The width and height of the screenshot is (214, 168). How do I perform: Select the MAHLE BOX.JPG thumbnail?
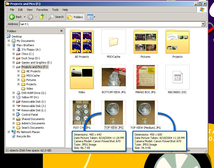coord(146,77)
